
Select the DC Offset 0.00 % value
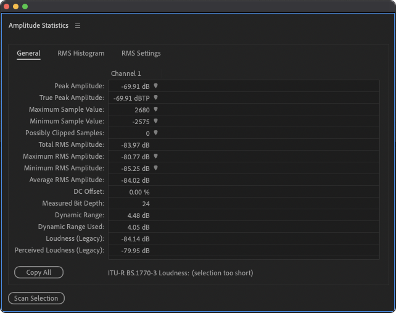139,192
